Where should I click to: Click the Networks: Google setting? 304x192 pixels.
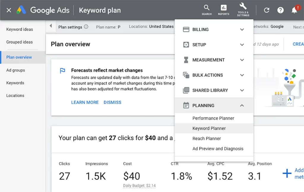pos(268,26)
